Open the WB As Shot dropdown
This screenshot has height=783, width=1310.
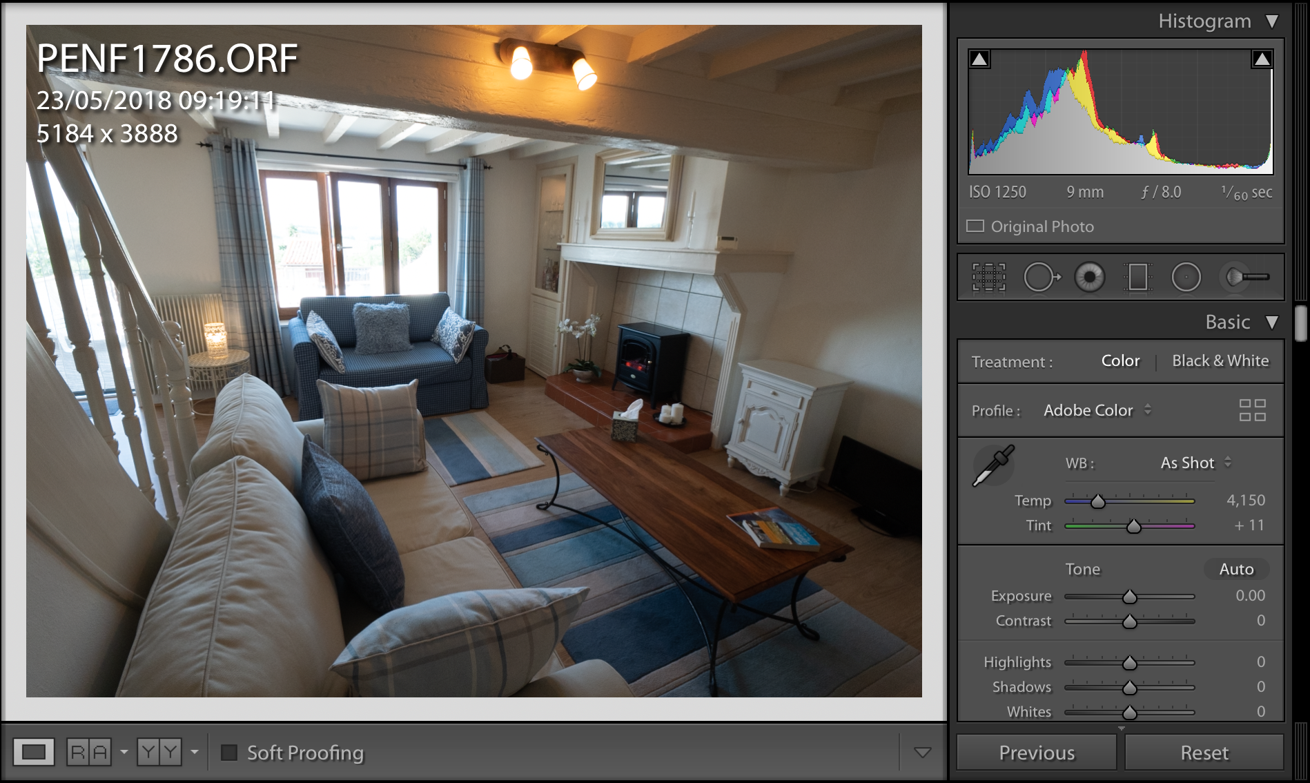click(x=1195, y=463)
